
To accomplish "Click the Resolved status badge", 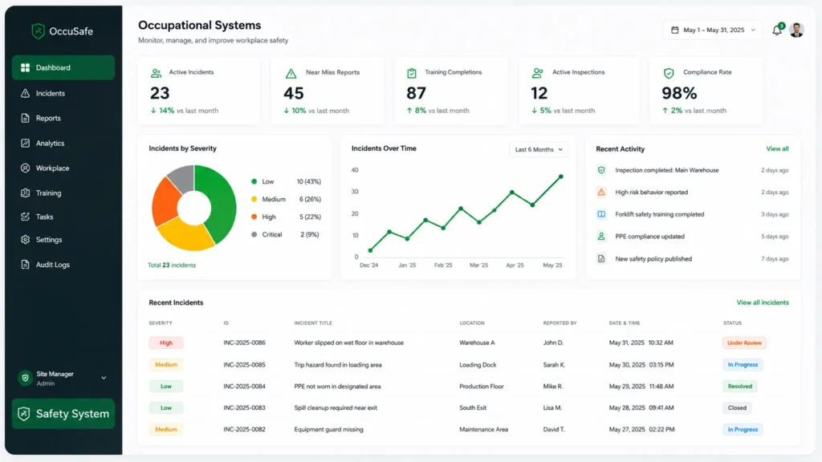I will (x=739, y=386).
